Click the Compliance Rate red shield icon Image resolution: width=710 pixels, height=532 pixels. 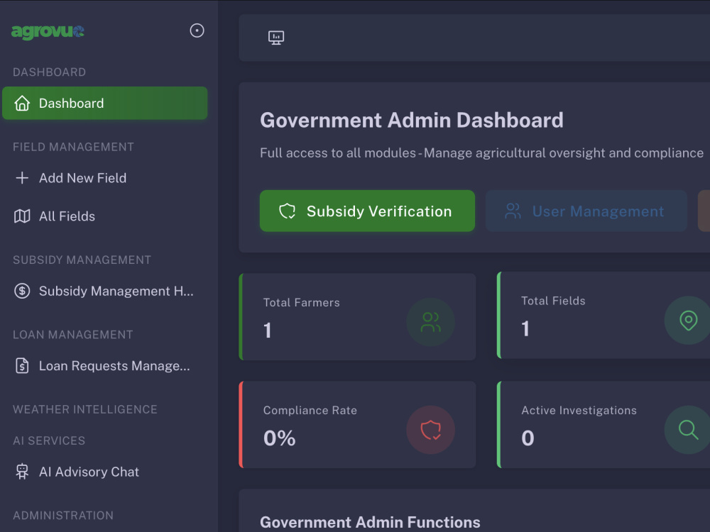[x=431, y=430]
